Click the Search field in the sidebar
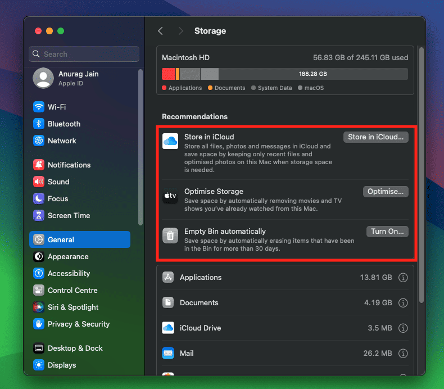Viewport: 444px width, 389px height. [x=84, y=54]
